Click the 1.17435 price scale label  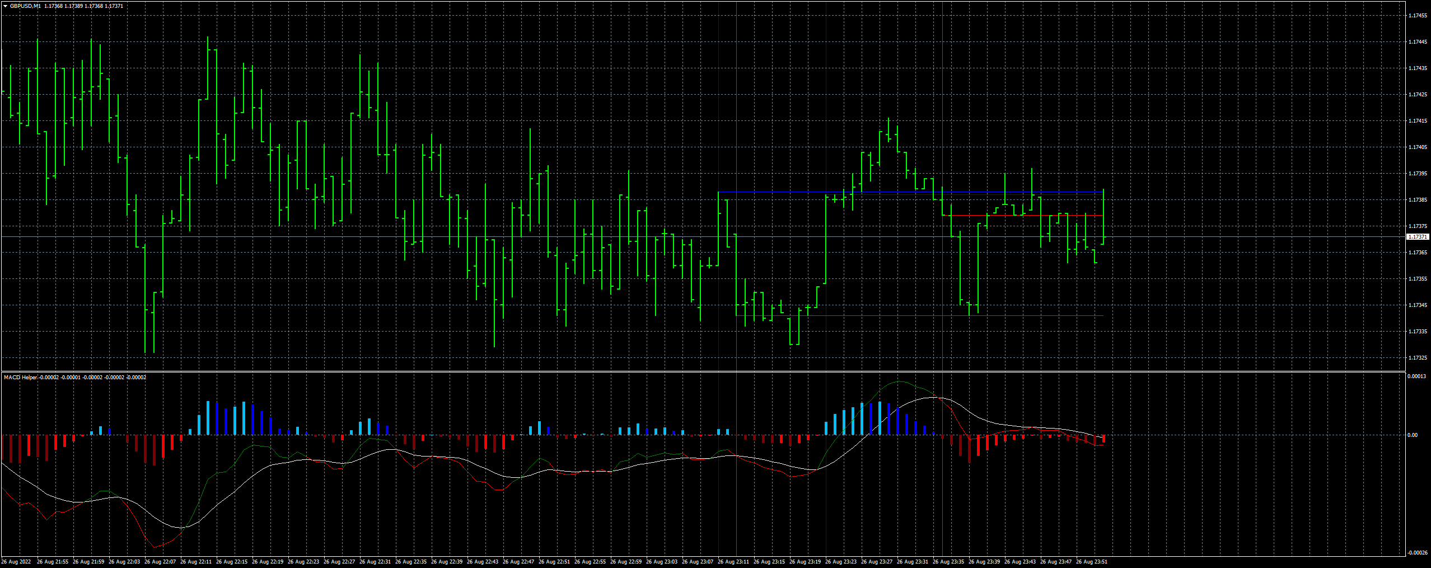[1418, 68]
